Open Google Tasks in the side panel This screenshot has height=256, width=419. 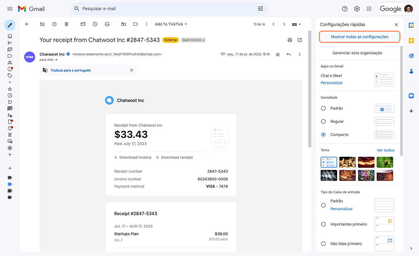[x=411, y=56]
